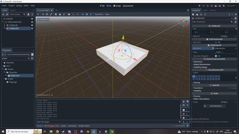The width and height of the screenshot is (239, 134).
Task: Switch to the 2D workspace
Action: point(102,6)
